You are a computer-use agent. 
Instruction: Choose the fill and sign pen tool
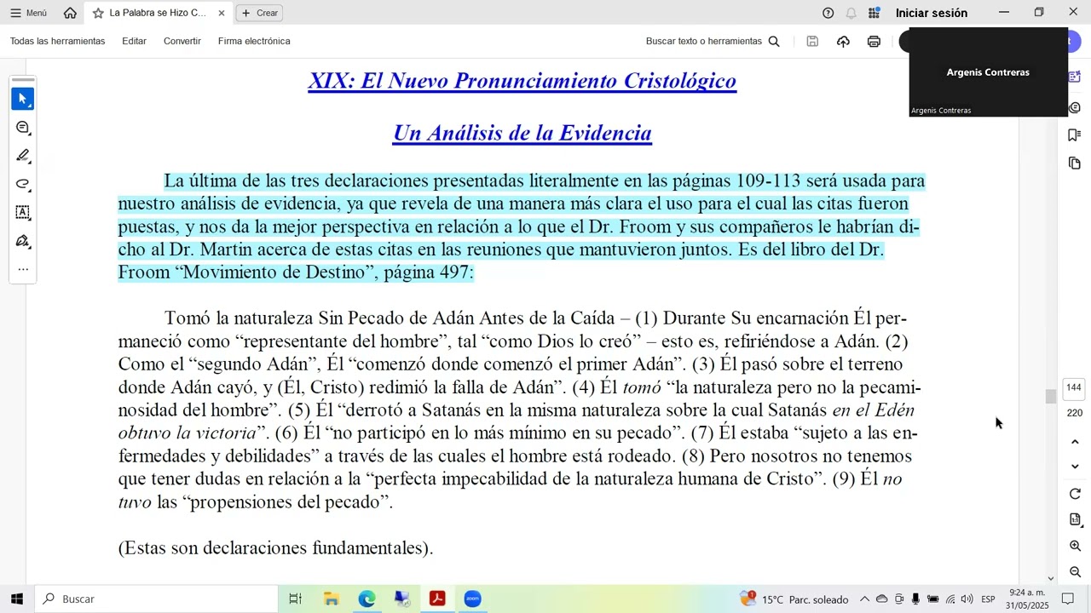tap(23, 241)
